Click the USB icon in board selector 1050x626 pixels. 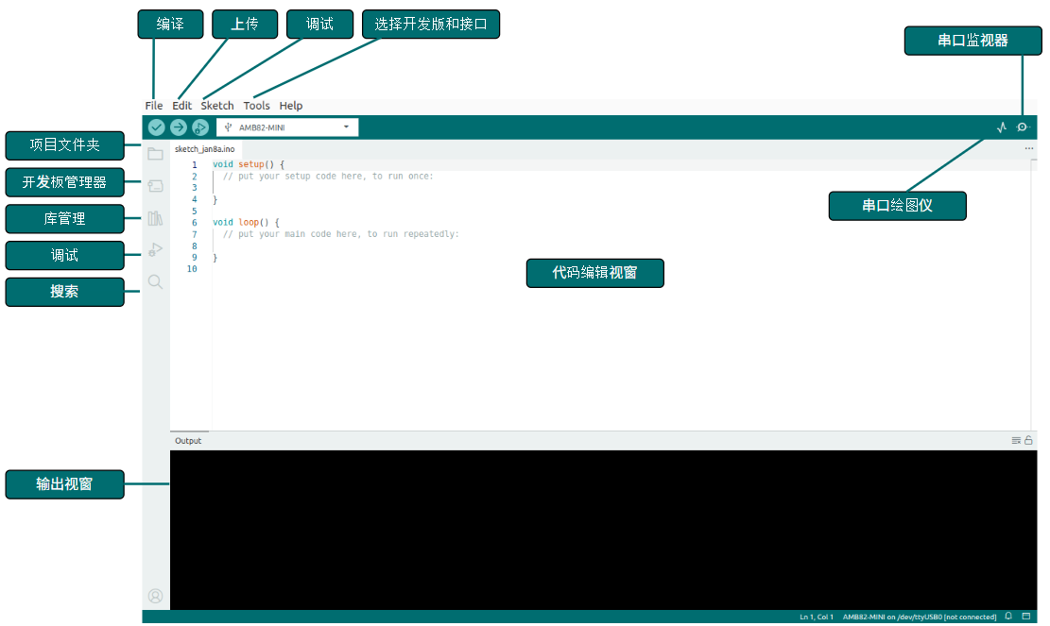[x=229, y=127]
